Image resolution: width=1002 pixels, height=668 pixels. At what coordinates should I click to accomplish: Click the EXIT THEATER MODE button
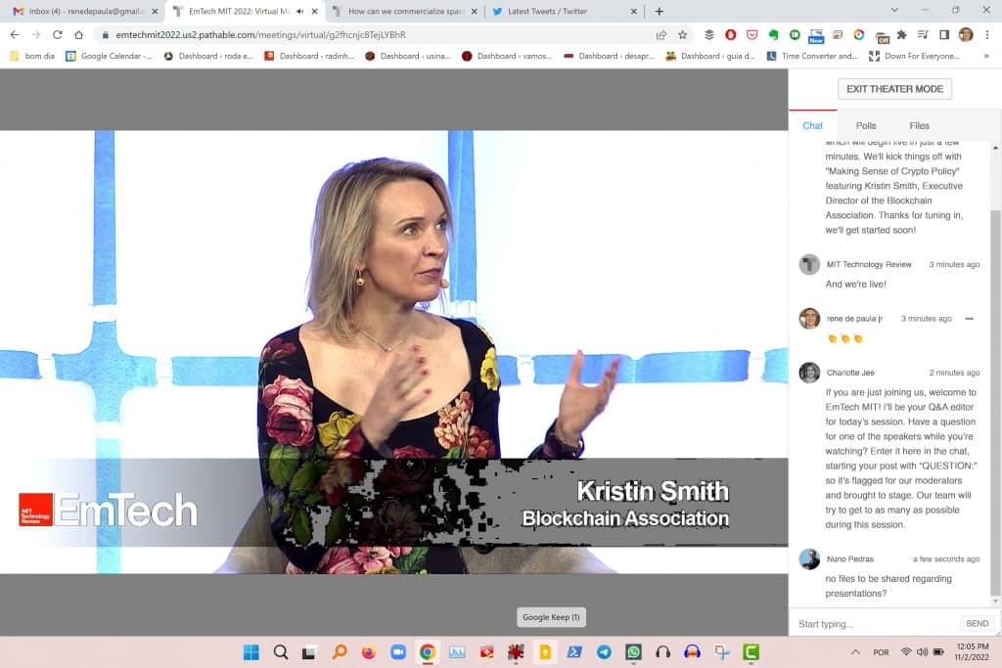pyautogui.click(x=893, y=88)
